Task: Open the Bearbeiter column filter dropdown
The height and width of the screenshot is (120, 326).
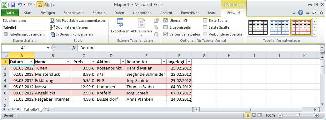Action: tap(164, 62)
